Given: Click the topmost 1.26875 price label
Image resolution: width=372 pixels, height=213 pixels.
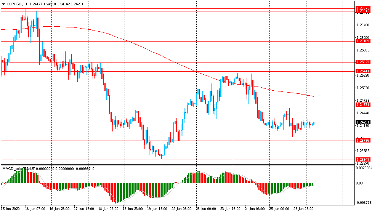Looking at the screenshot, I should coord(362,8).
